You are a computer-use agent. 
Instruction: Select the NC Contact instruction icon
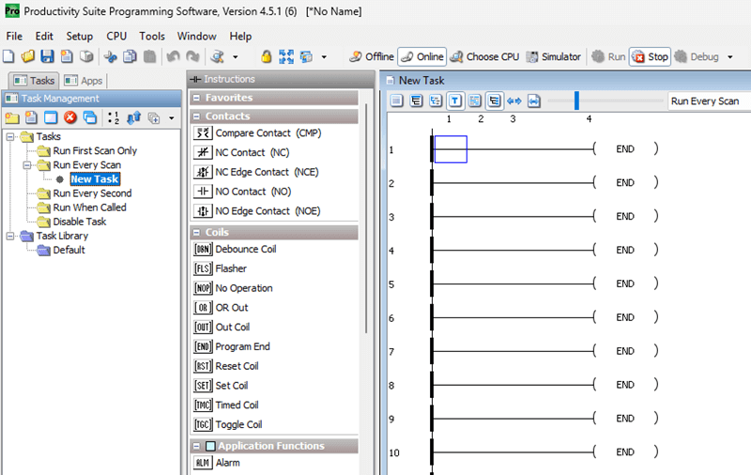tap(202, 153)
